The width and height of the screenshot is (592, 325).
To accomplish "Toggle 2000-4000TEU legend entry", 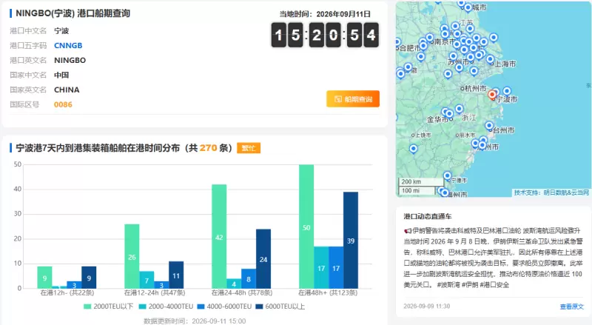I will tap(166, 306).
